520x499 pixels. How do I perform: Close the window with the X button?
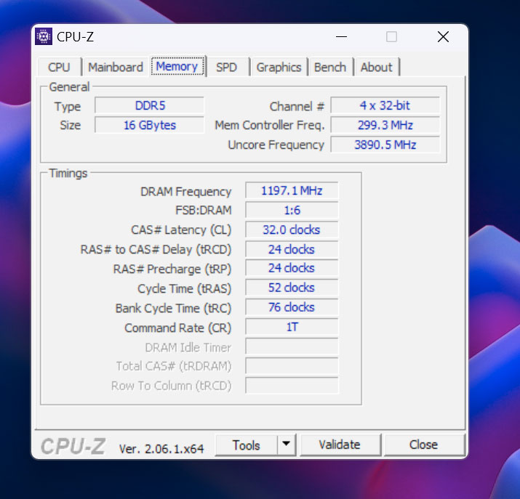pos(443,37)
